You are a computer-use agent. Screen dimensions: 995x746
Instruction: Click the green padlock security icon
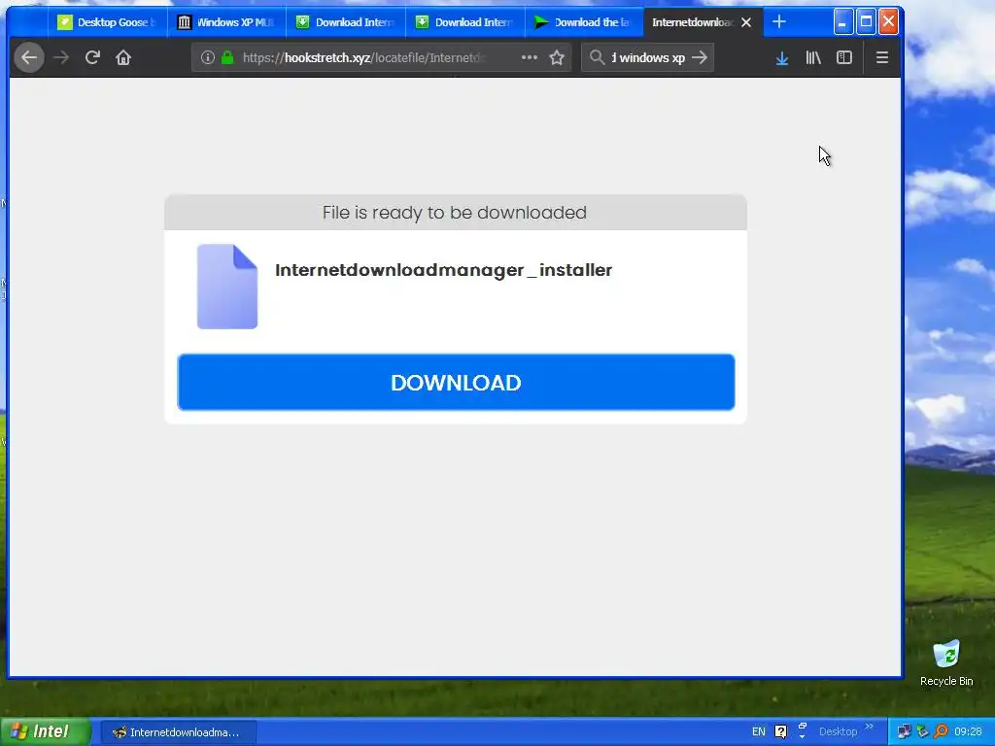[227, 57]
